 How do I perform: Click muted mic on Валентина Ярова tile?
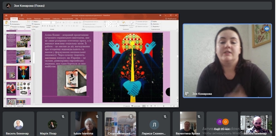(199, 116)
